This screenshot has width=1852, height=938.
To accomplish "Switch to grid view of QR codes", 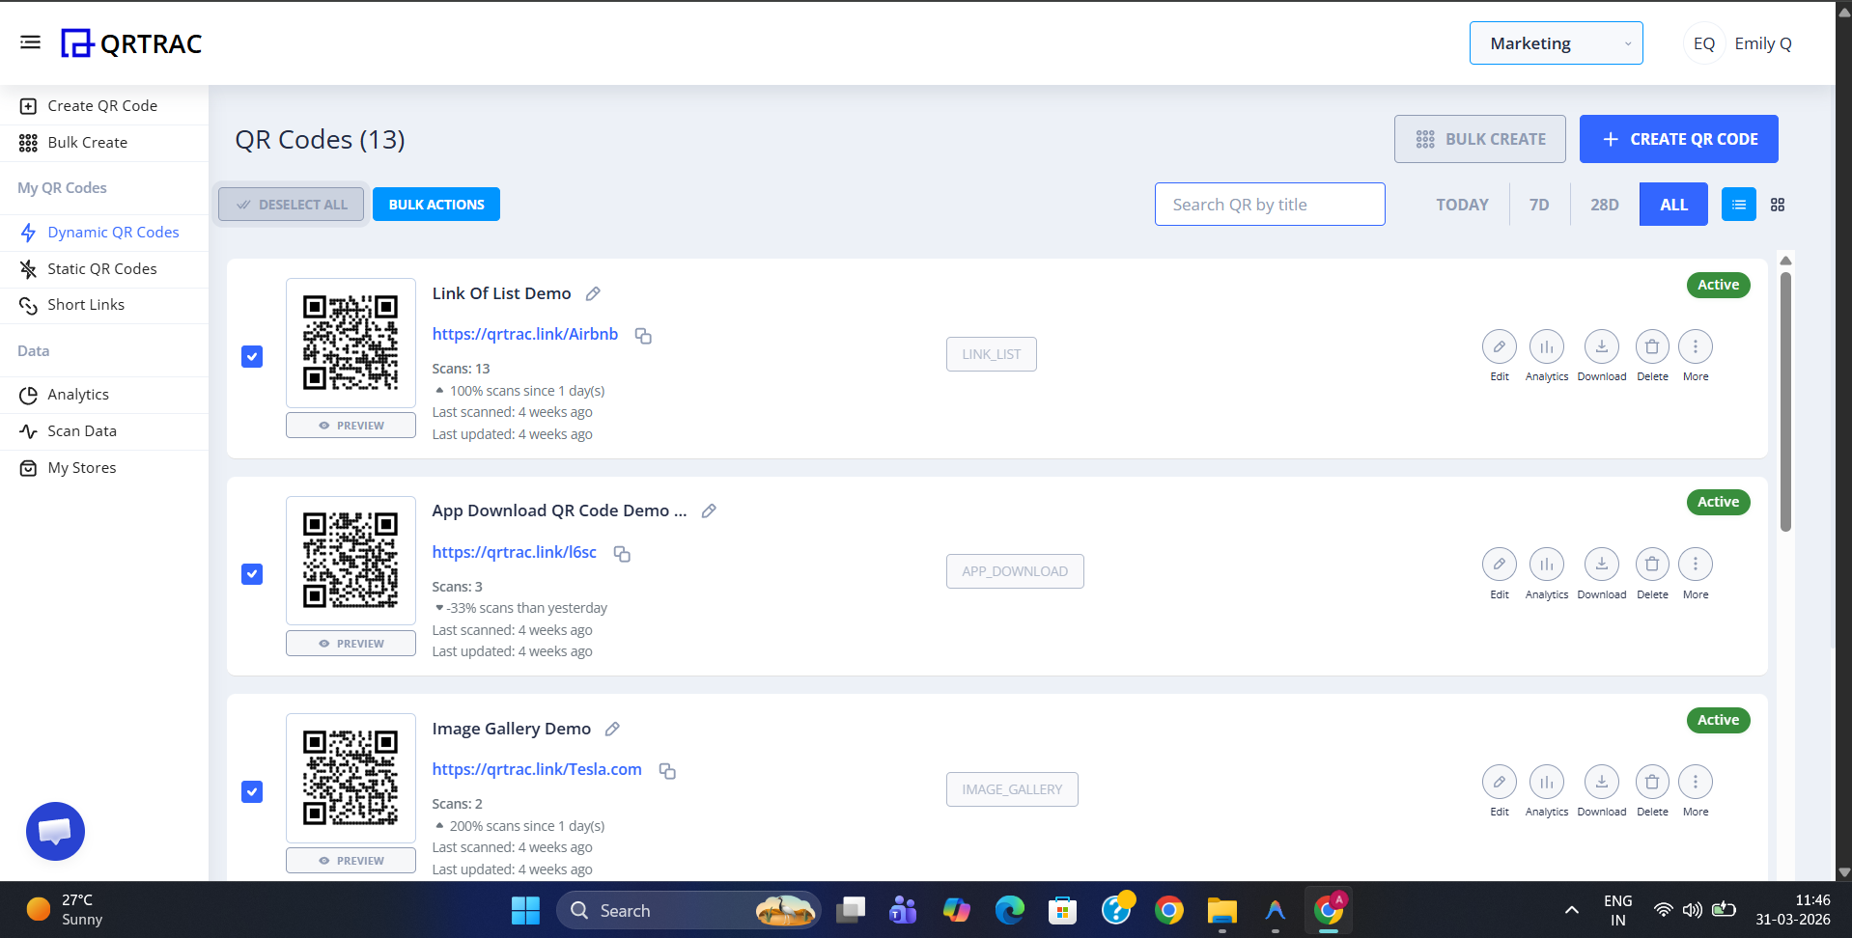I will pos(1778,204).
